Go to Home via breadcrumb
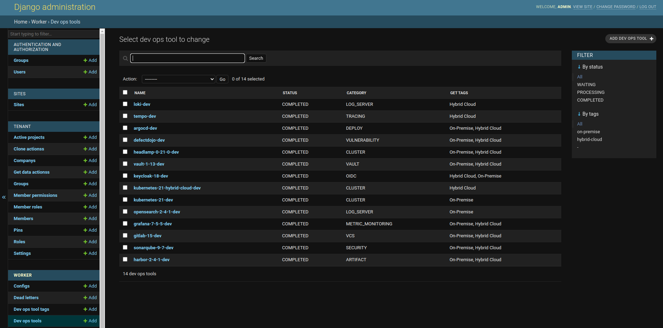The width and height of the screenshot is (663, 328). pyautogui.click(x=20, y=22)
